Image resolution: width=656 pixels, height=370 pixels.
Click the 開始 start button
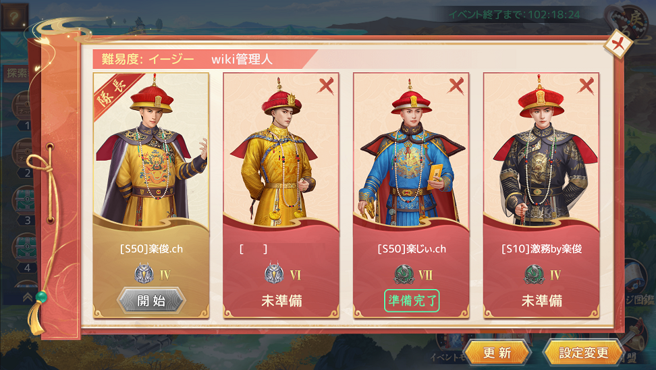(151, 300)
